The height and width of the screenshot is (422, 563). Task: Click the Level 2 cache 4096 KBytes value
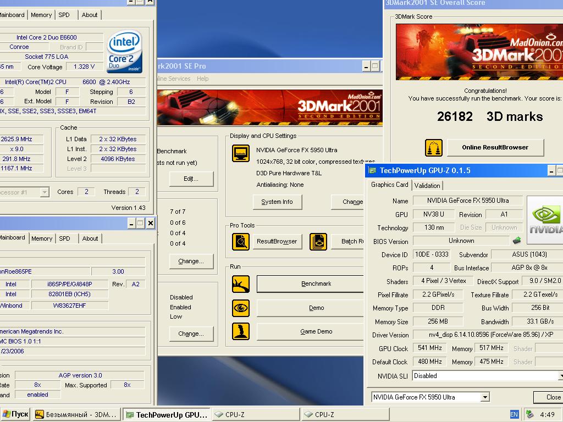(x=118, y=159)
